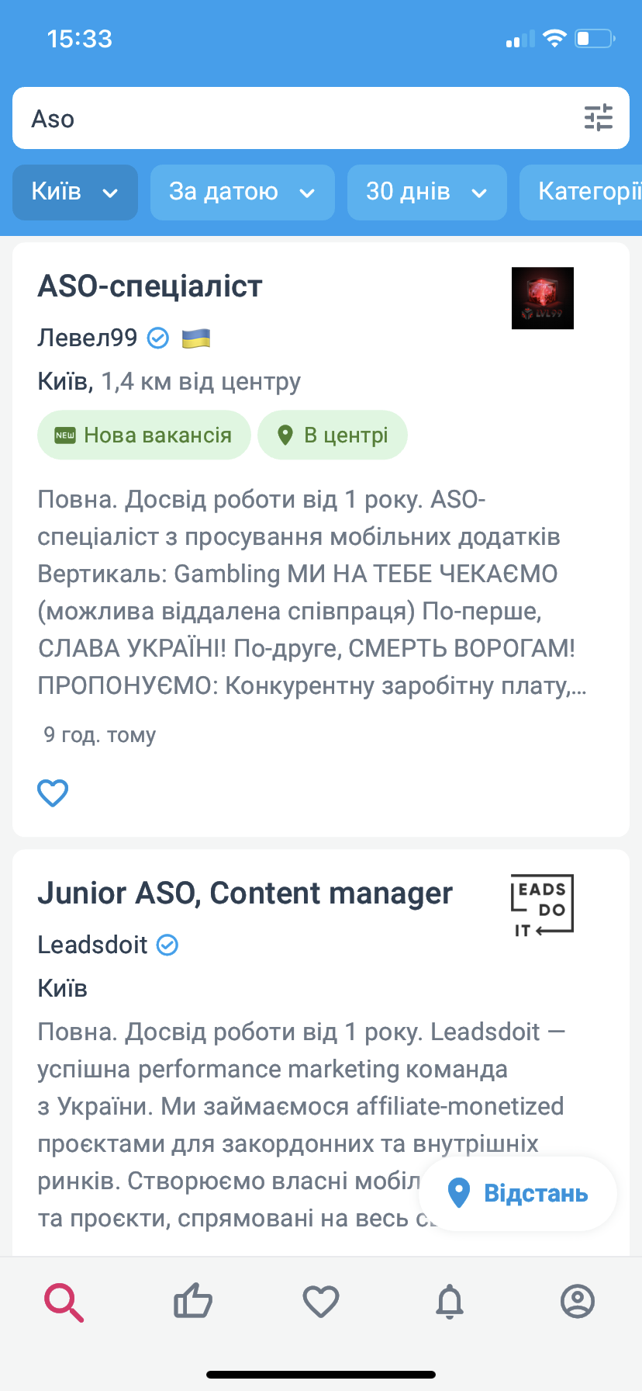Open saved vacancies heart tab

(x=321, y=1302)
